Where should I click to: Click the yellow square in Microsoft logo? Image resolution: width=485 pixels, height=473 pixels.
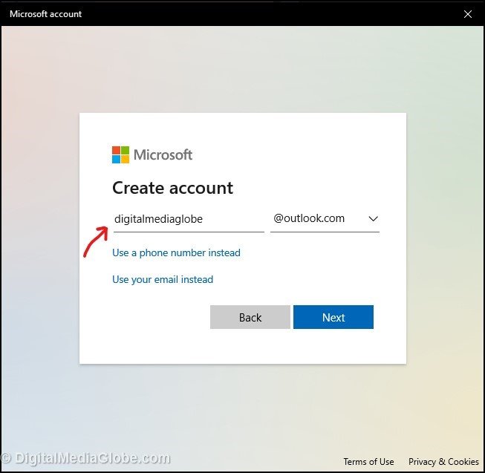click(125, 159)
